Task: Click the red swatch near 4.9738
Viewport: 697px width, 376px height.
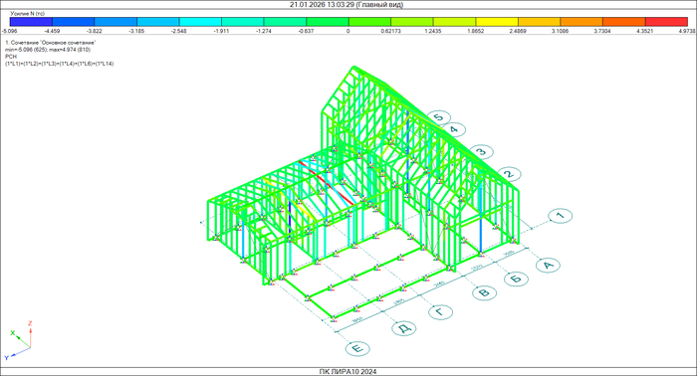Action: 666,21
